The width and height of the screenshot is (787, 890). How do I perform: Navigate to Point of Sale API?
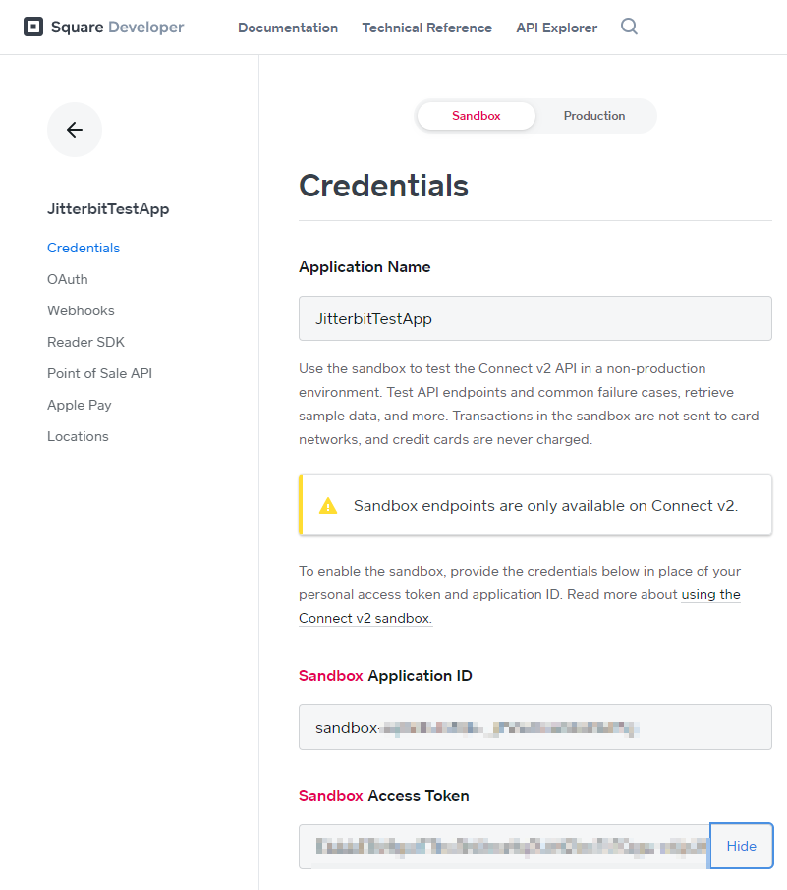coord(99,373)
